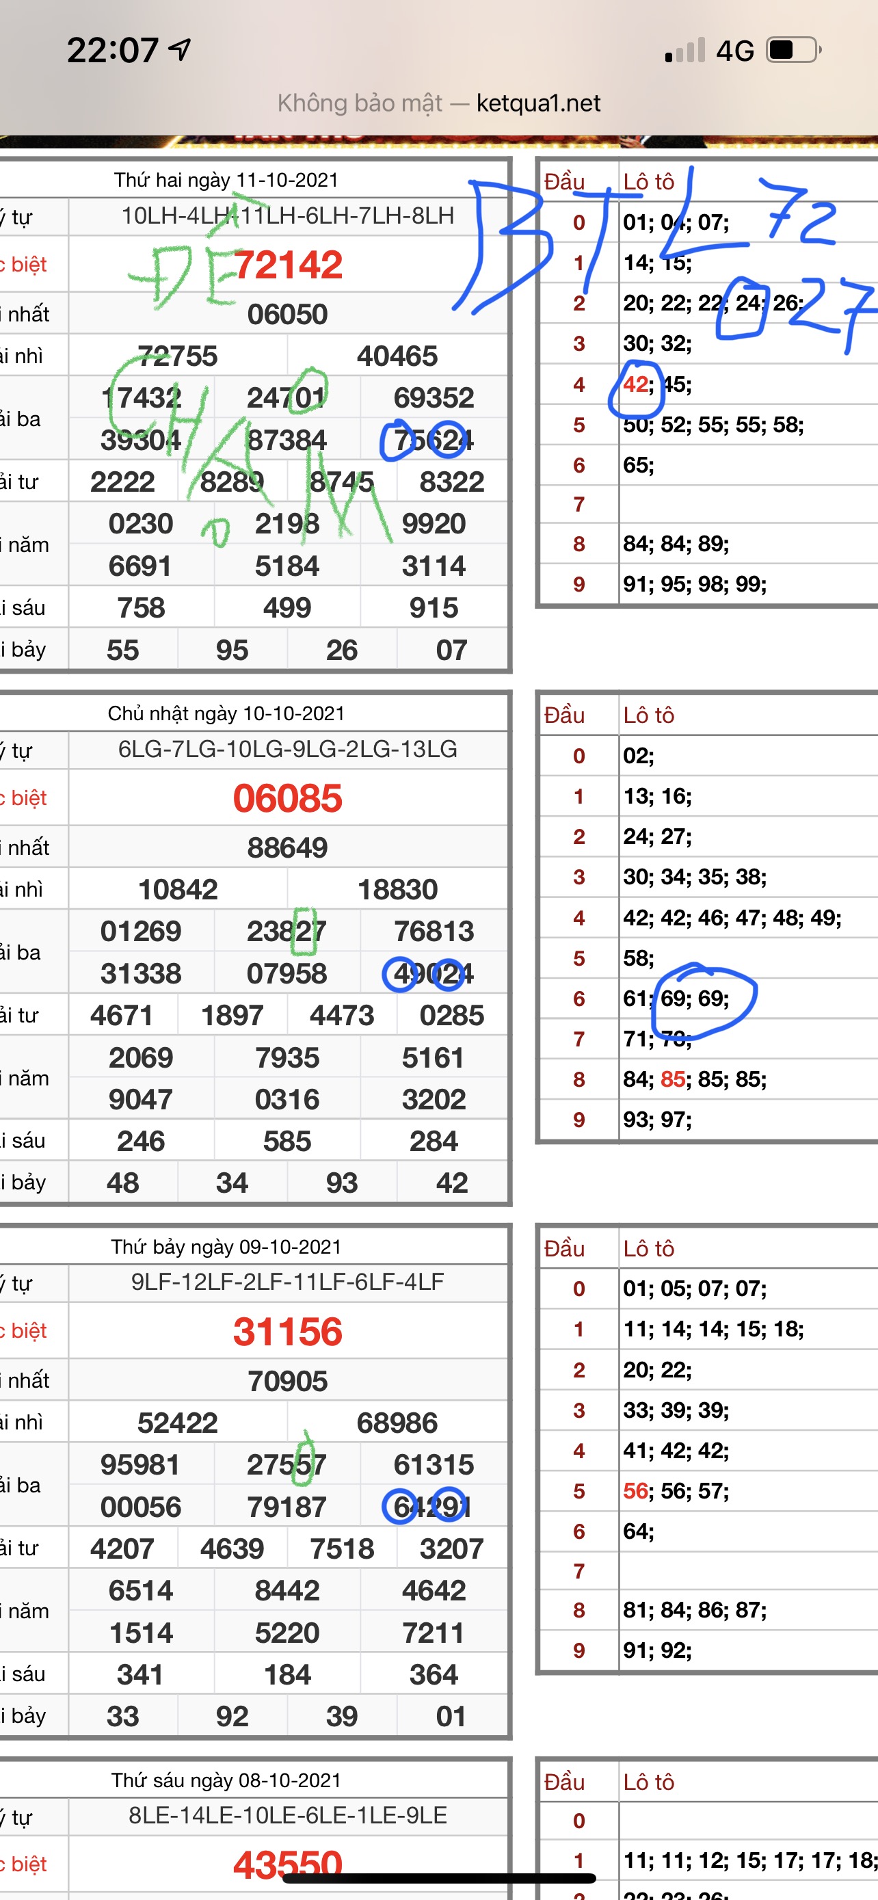878x1900 pixels.
Task: Tap the first prize number 88649
Action: pyautogui.click(x=287, y=847)
